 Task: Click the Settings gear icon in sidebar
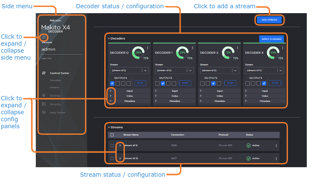44,96
